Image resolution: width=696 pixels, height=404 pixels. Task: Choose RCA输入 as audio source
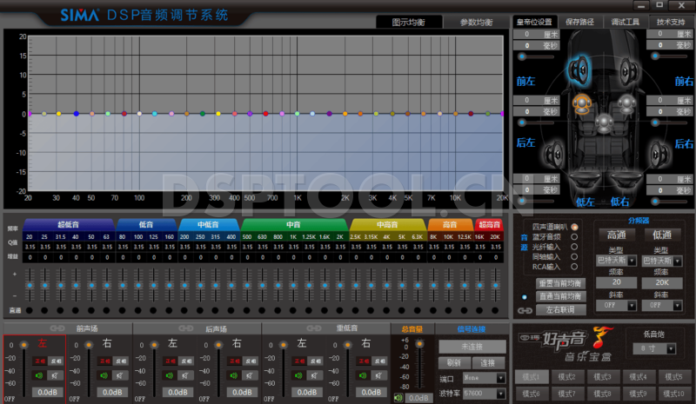coord(574,267)
